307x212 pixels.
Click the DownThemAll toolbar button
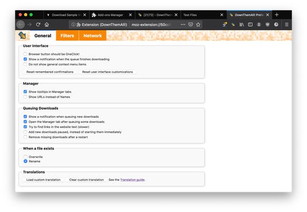pos(233,25)
